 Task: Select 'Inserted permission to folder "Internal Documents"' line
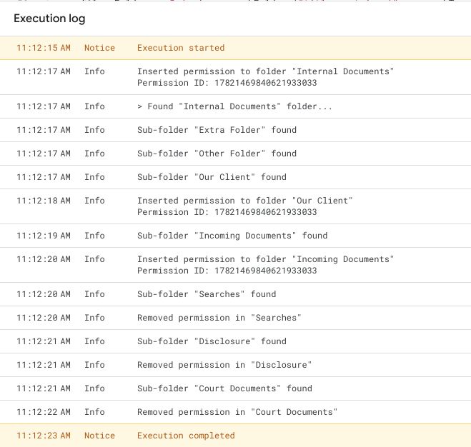pyautogui.click(x=266, y=71)
